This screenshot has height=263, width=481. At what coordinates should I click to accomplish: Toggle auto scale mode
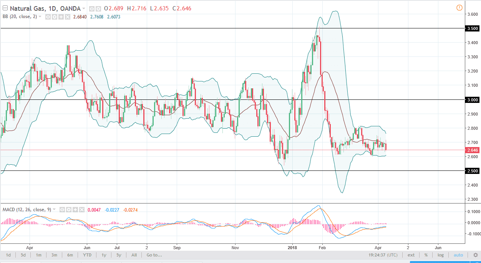click(458, 255)
